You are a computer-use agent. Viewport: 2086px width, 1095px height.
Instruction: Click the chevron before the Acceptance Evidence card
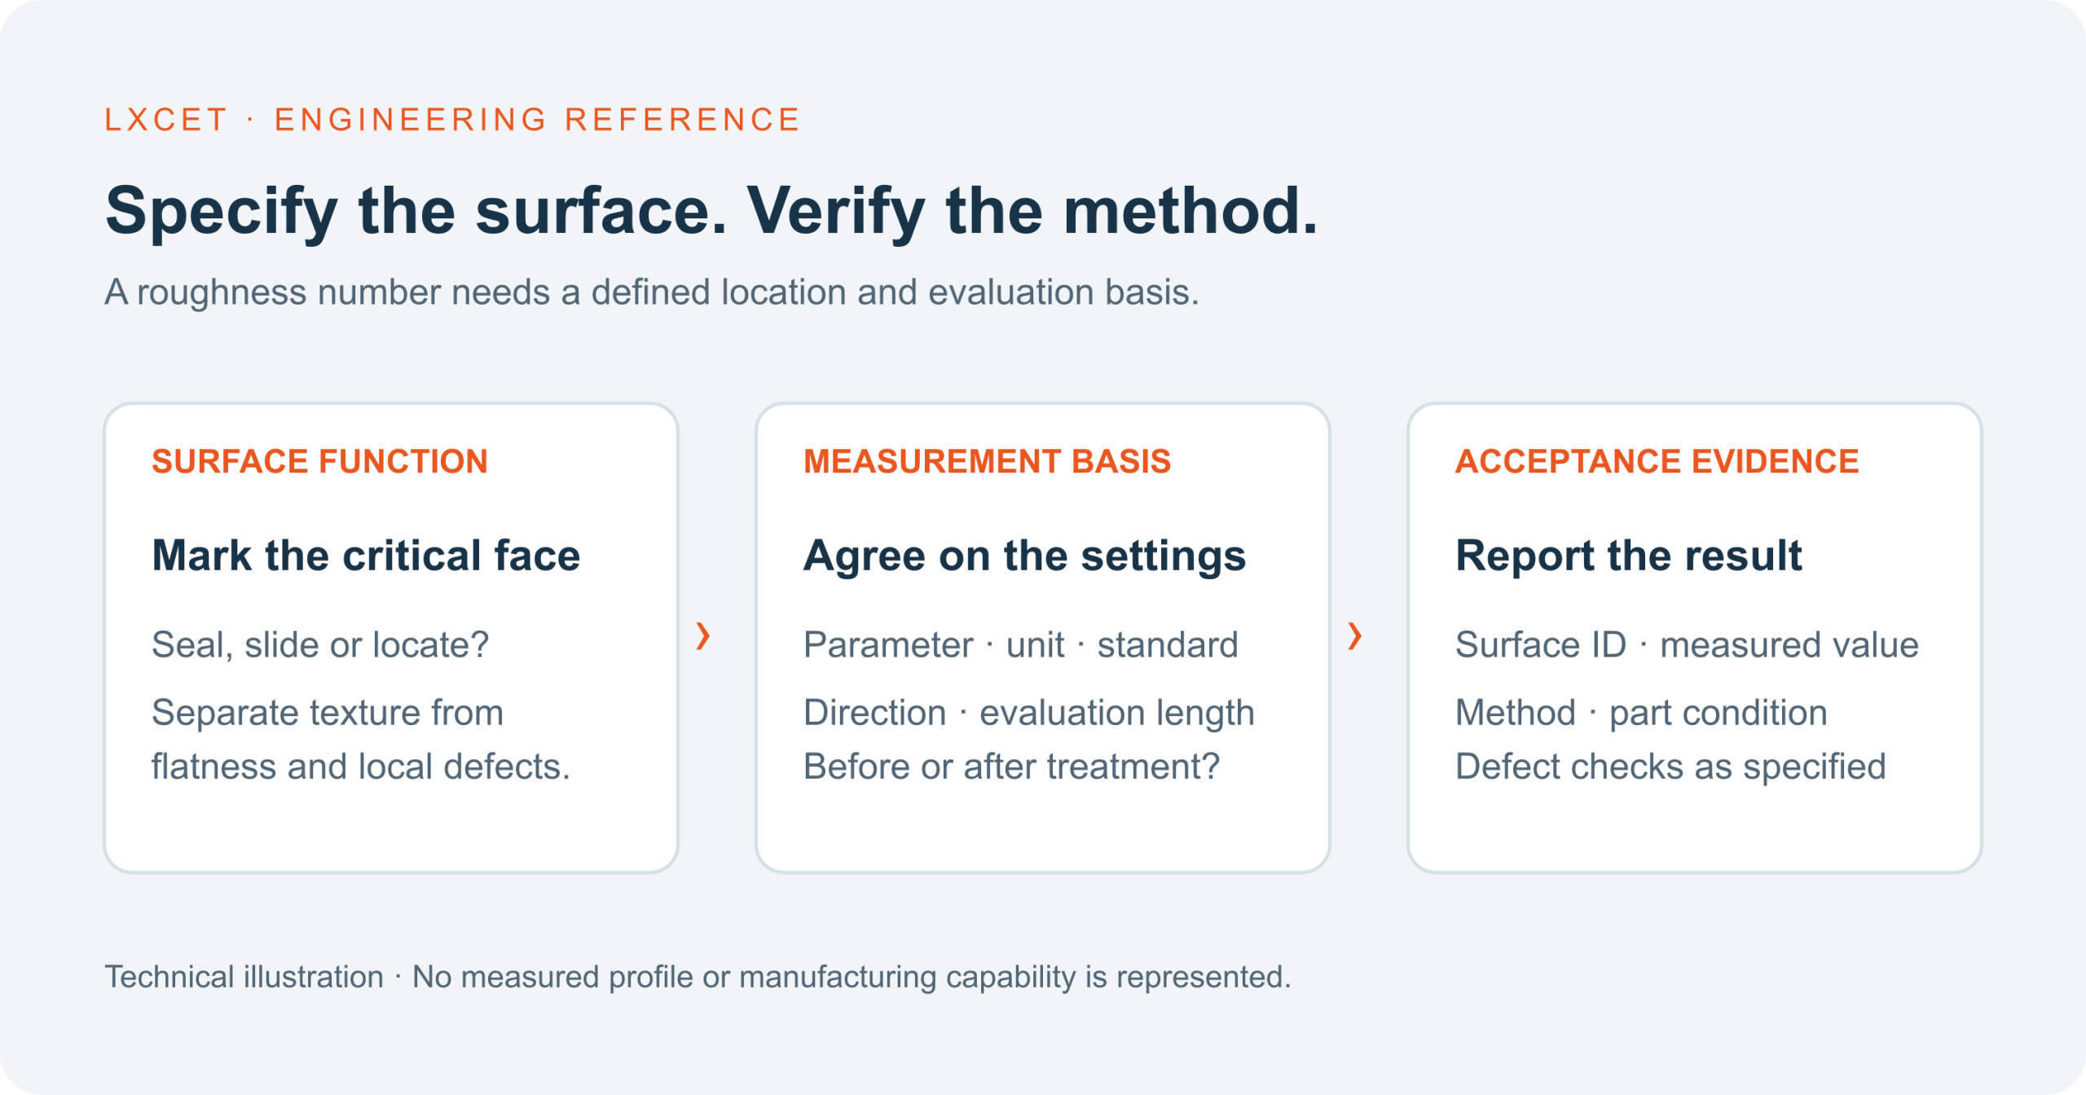point(1354,636)
